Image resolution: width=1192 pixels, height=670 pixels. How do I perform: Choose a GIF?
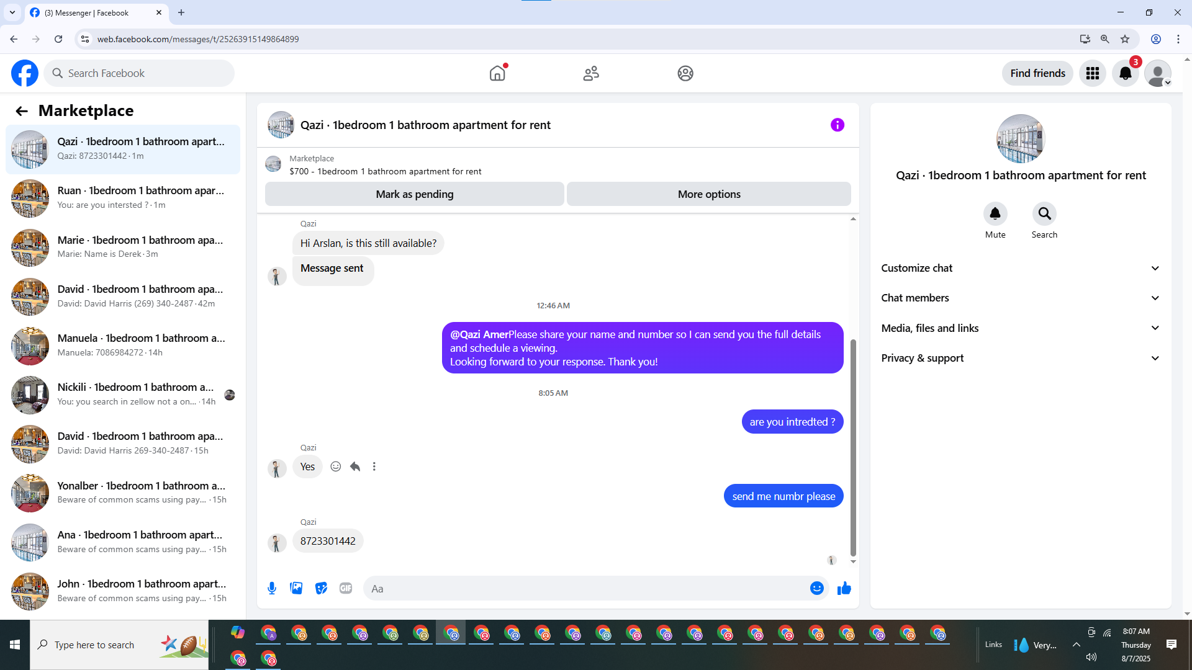[x=346, y=589]
